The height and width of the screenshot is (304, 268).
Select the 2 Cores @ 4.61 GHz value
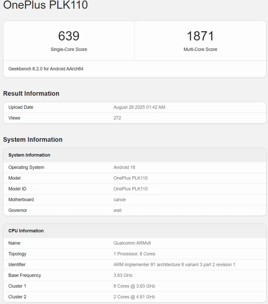click(x=134, y=297)
